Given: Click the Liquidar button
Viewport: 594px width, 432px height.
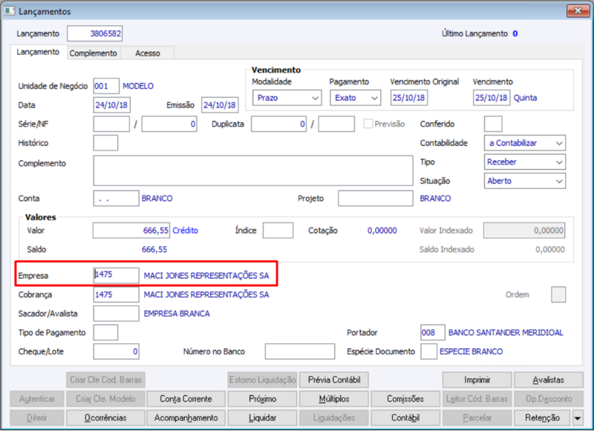Looking at the screenshot, I should [x=263, y=418].
